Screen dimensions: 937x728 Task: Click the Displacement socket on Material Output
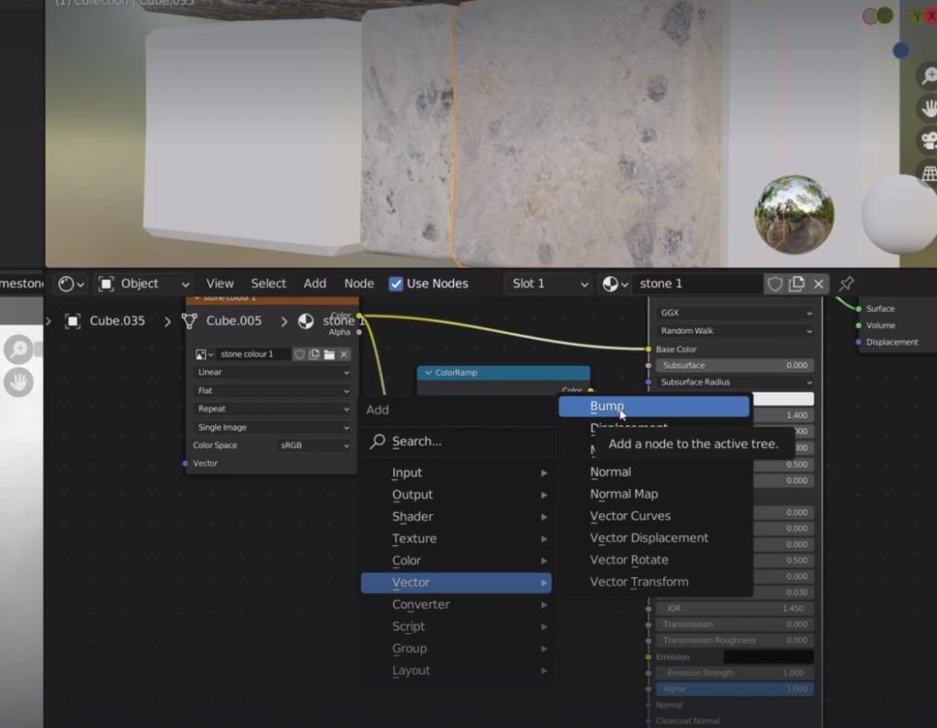(x=858, y=342)
